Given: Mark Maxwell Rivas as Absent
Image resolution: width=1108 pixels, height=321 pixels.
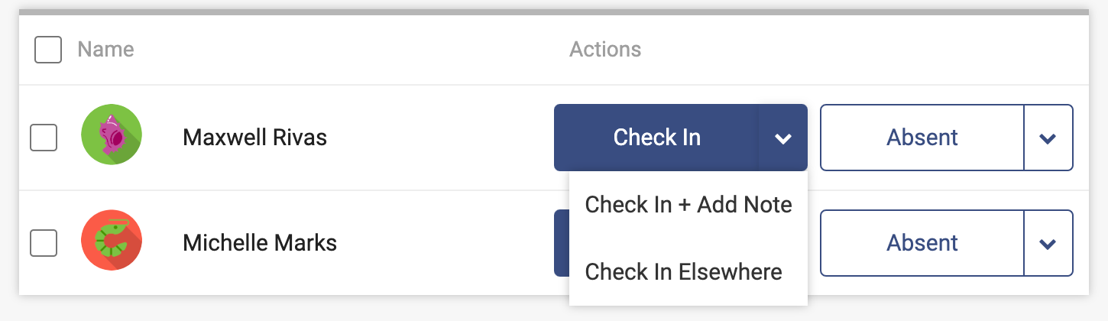Looking at the screenshot, I should coord(922,138).
